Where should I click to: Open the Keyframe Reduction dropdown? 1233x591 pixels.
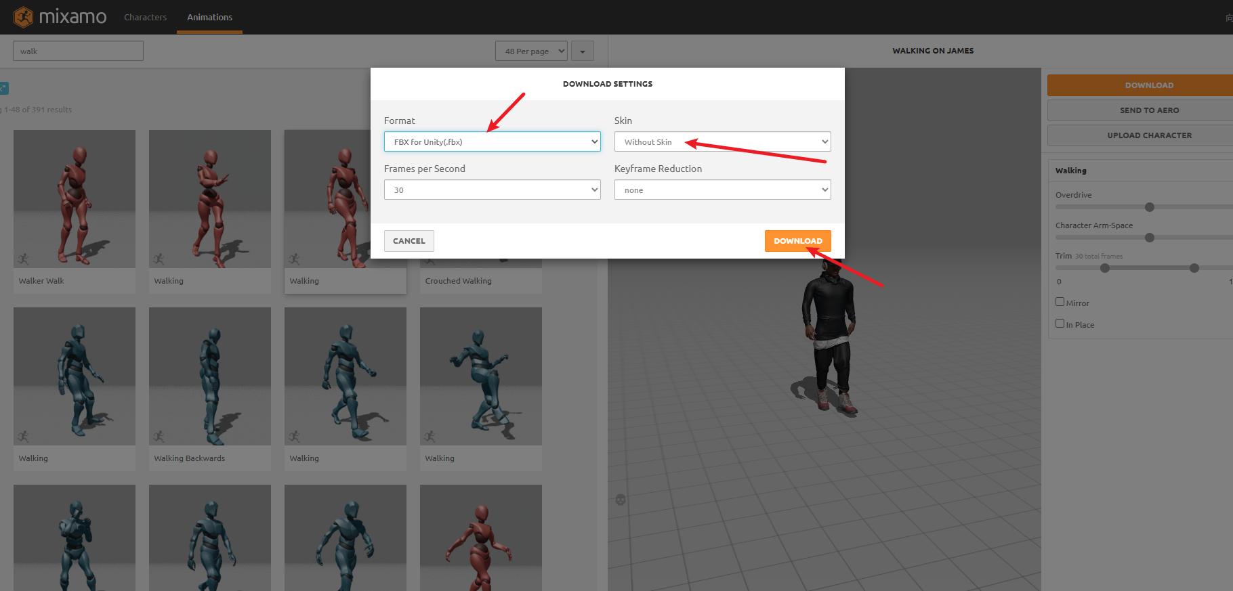(723, 190)
